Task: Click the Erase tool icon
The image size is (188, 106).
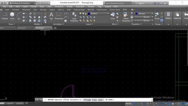Action: [45, 14]
